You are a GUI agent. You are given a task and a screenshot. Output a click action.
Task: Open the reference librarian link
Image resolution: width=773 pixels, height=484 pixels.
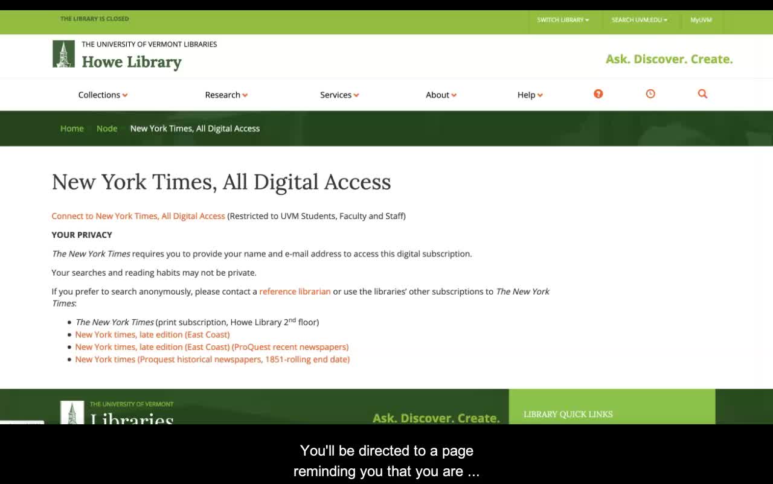tap(295, 291)
